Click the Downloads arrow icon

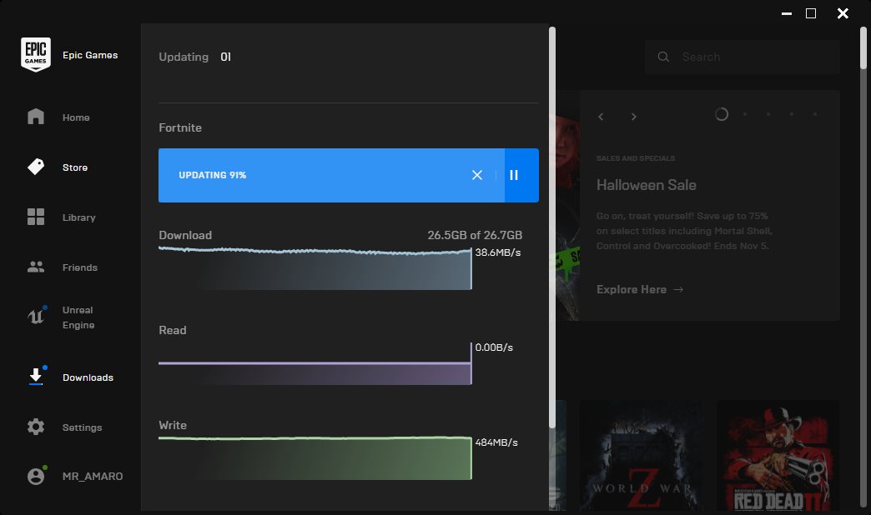[36, 377]
